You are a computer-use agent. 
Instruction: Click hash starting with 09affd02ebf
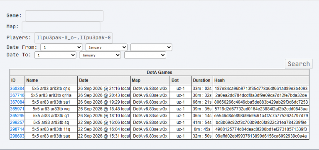(x=261, y=136)
